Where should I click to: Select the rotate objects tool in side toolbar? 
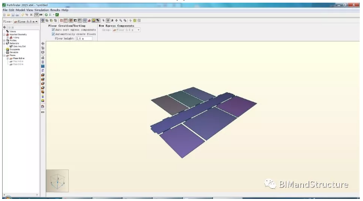[x=43, y=48]
